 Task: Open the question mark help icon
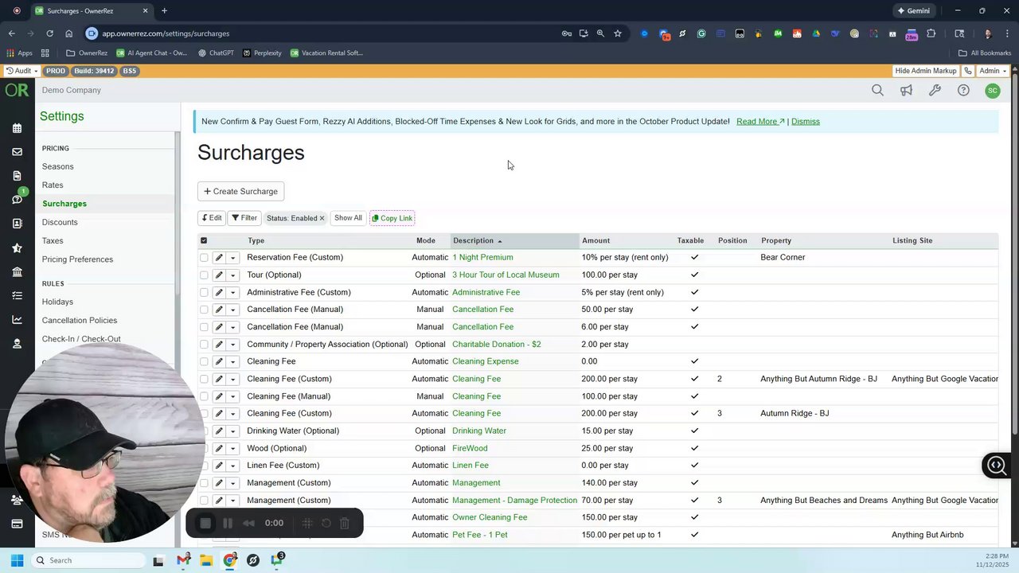[963, 91]
